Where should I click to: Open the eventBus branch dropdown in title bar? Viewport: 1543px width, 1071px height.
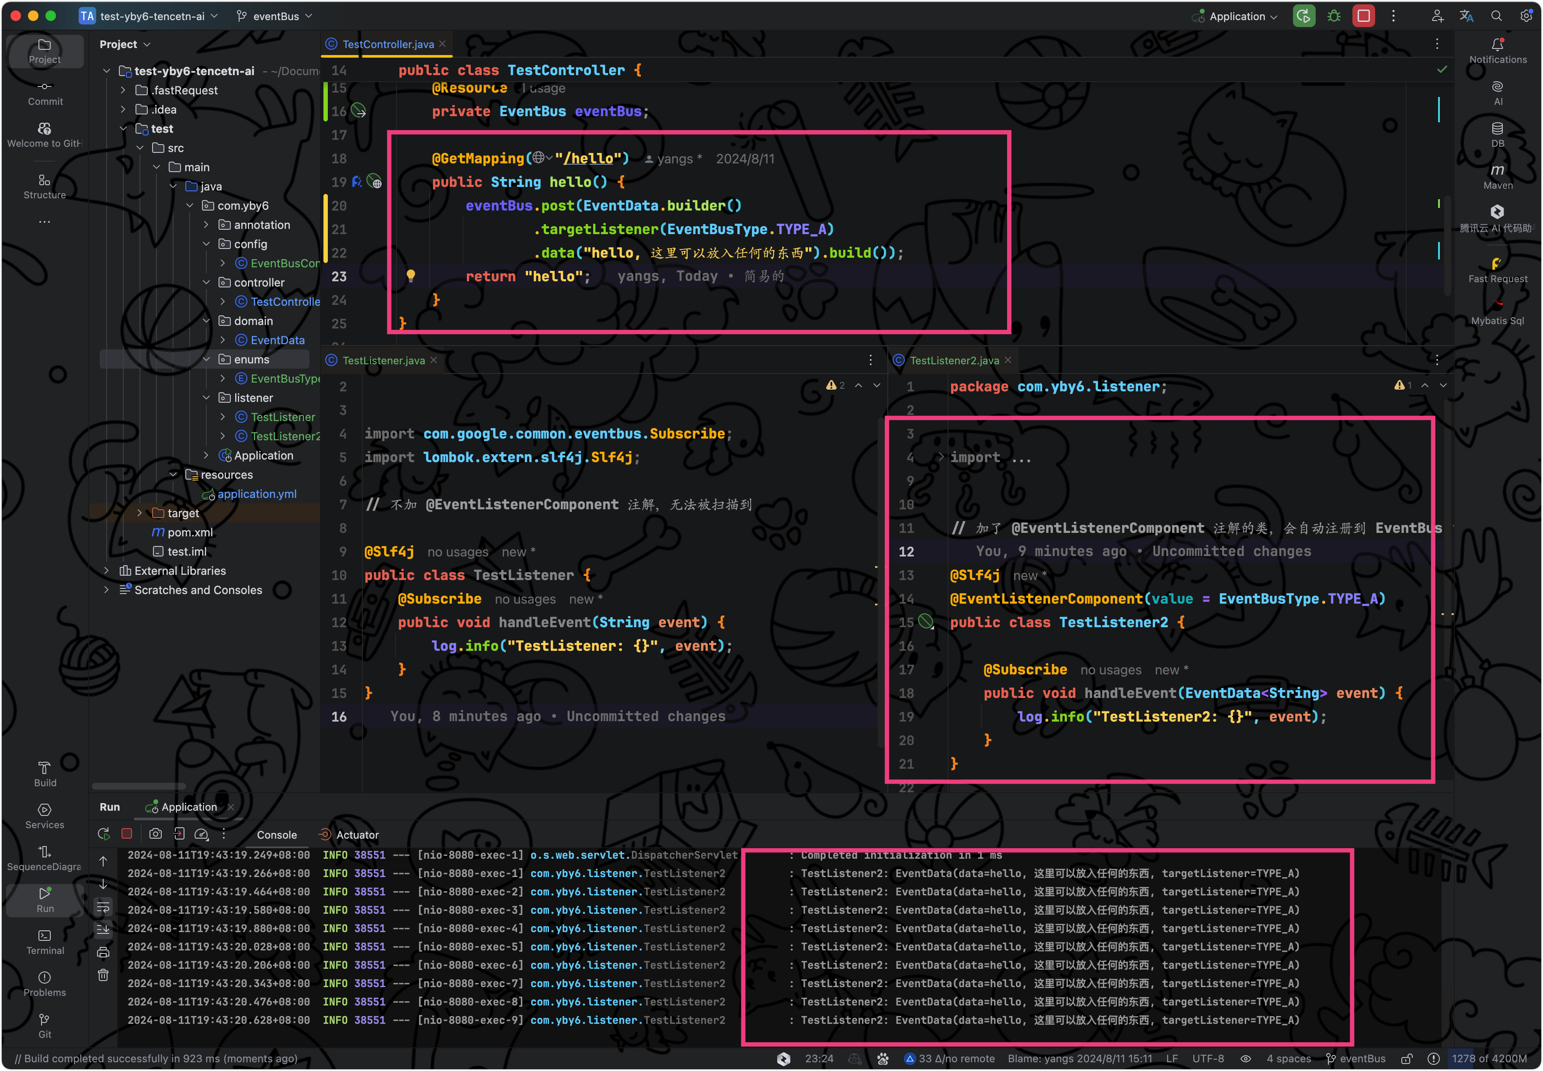pyautogui.click(x=274, y=16)
